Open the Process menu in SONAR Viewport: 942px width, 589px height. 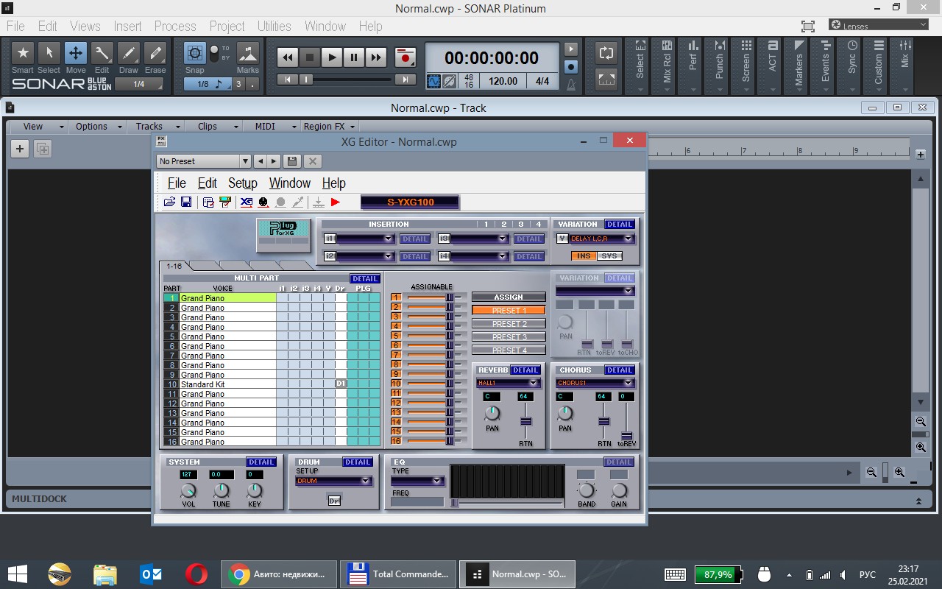175,26
